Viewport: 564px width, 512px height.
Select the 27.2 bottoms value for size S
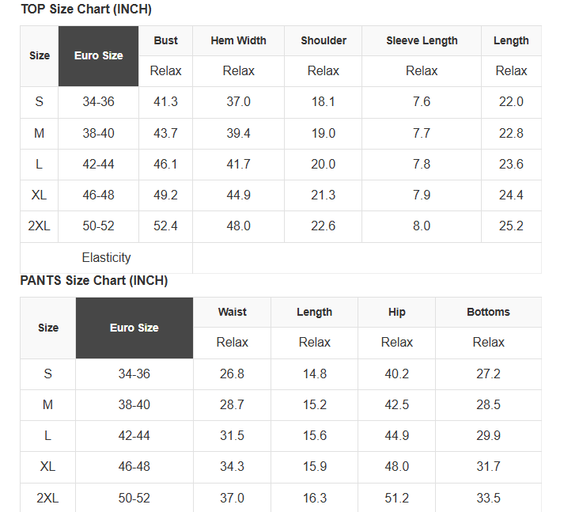click(488, 374)
